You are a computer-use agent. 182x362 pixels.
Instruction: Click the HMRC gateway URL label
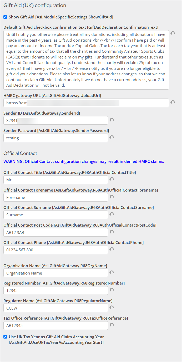pos(52,96)
